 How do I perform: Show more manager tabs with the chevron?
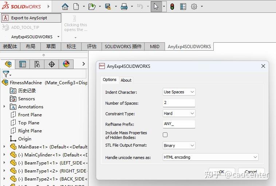tap(84, 64)
